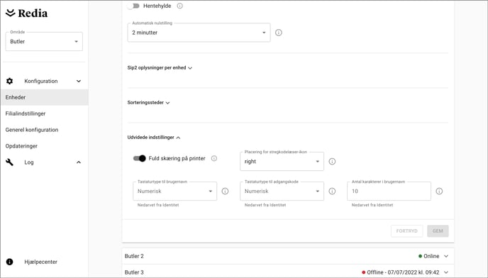This screenshot has height=278, width=488.
Task: Click Nedarvet fra Identitet under adgangskode keyboard
Action: 265,205
